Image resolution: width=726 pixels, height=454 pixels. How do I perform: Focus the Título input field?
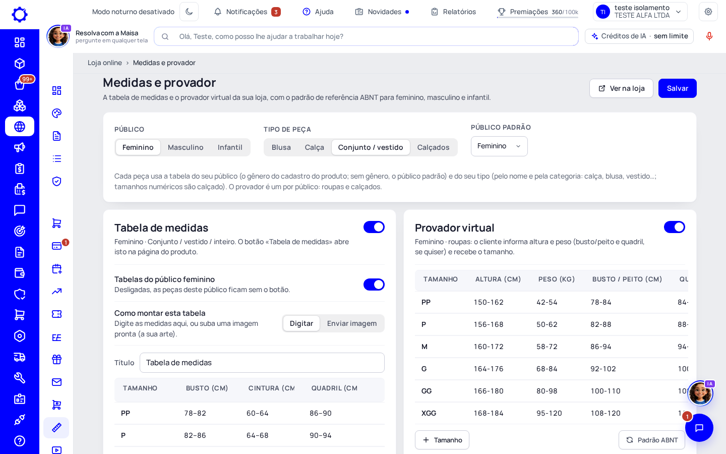coord(262,363)
